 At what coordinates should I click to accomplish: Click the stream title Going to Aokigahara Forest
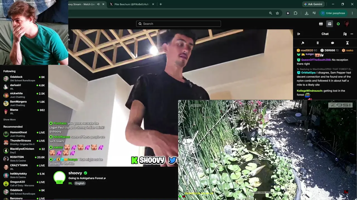pos(87,178)
